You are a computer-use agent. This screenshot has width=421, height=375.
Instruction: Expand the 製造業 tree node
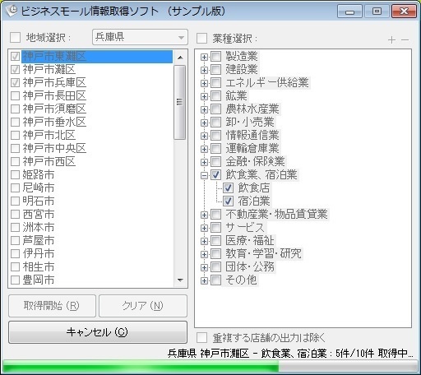[x=204, y=57]
